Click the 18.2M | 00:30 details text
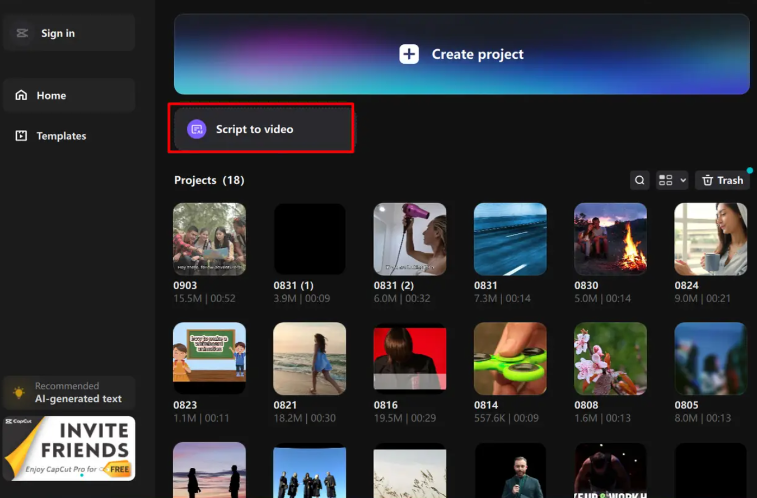Image resolution: width=757 pixels, height=498 pixels. pos(305,419)
